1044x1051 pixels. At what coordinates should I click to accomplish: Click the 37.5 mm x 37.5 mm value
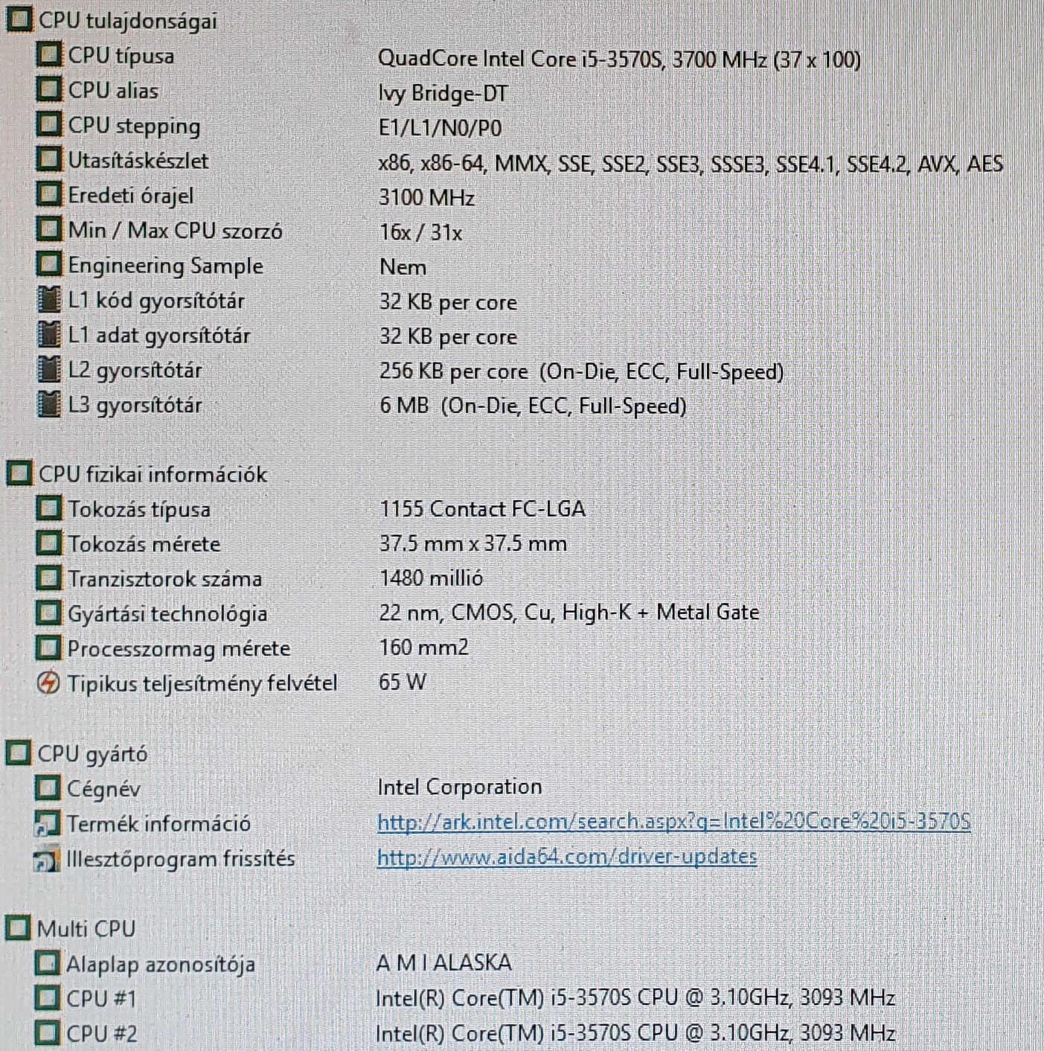473,543
